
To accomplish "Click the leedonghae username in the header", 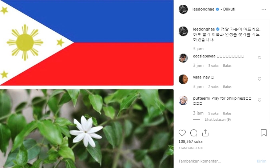I will (x=203, y=9).
